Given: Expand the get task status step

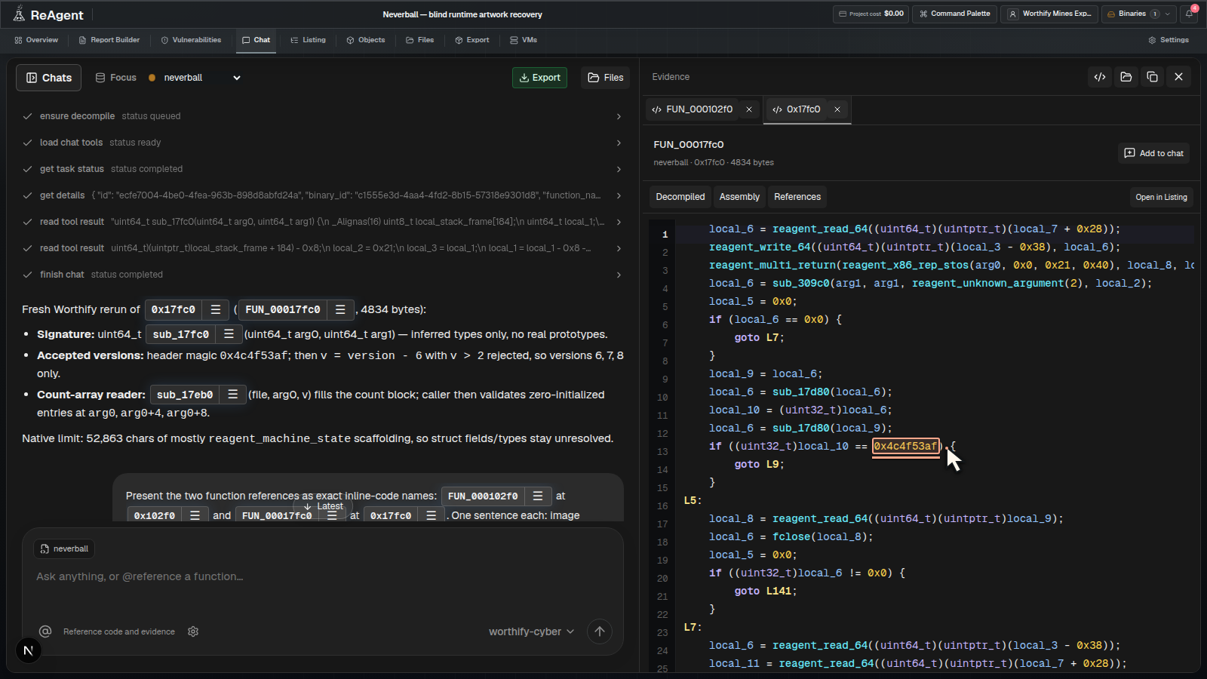Looking at the screenshot, I should pos(322,169).
